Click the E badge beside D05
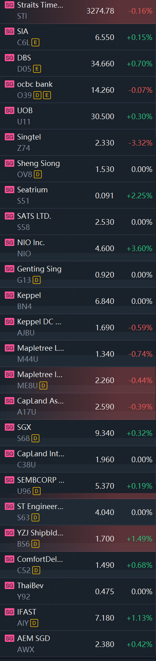 tap(37, 69)
